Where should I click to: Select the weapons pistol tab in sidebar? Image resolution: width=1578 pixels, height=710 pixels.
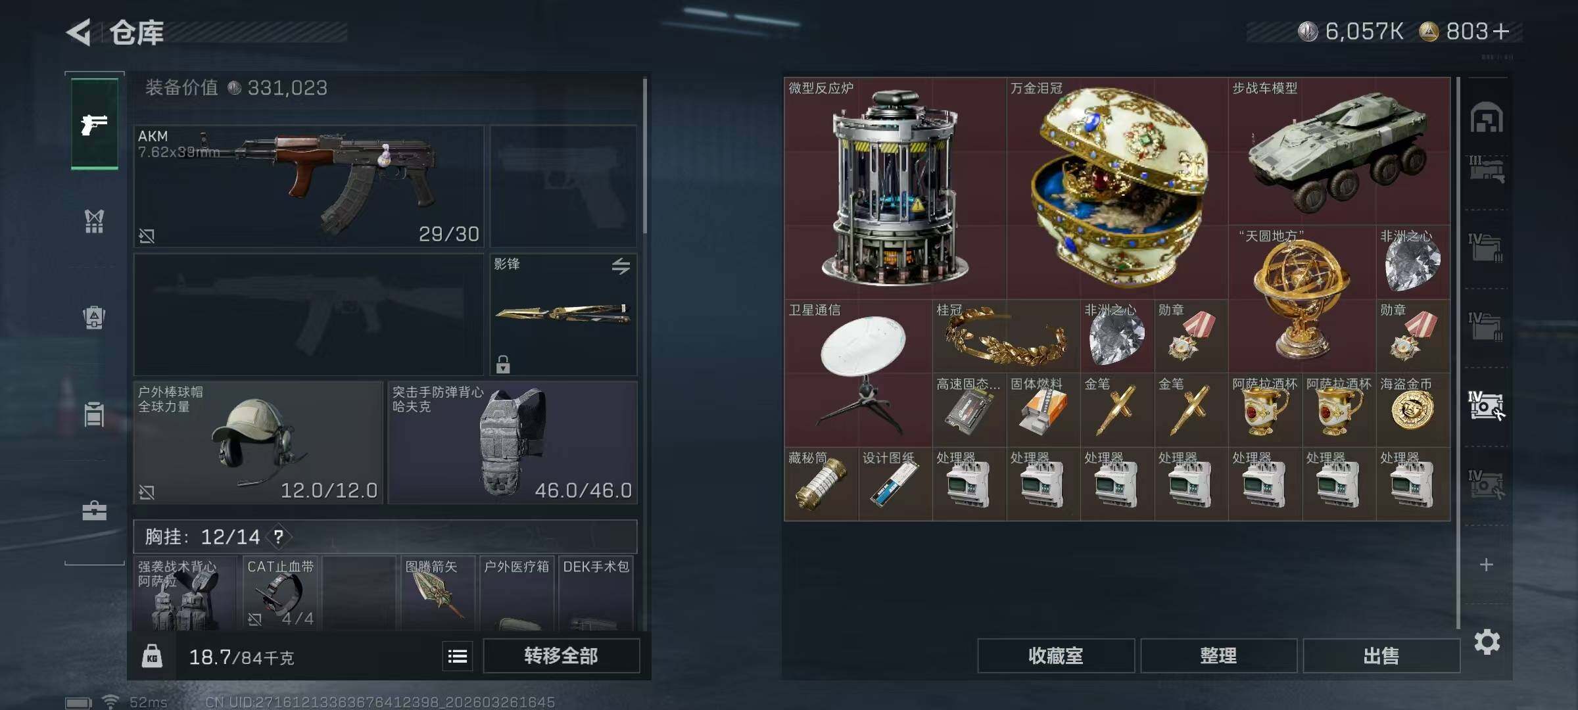(95, 124)
